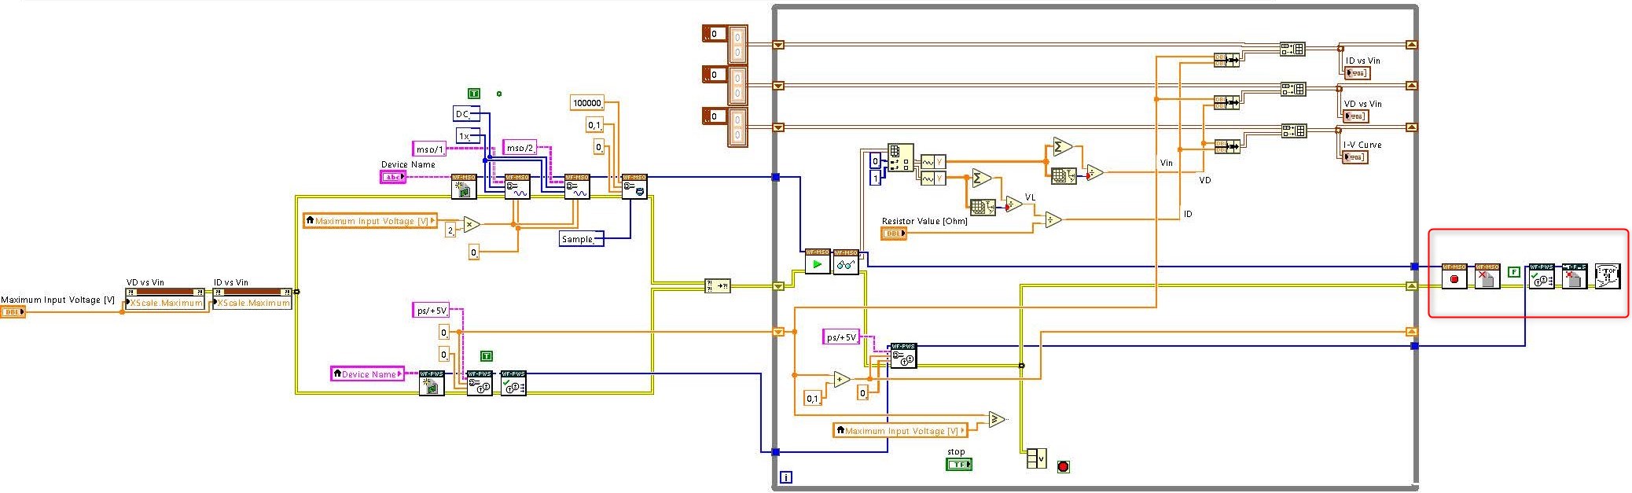Select the WF-PWS Close node after the loop
Viewport: 1632px width, 493px height.
click(x=1574, y=276)
